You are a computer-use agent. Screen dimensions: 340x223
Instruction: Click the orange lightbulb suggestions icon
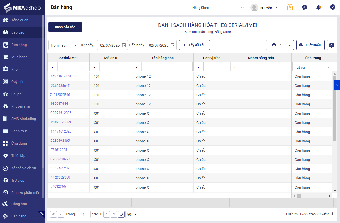coord(290,7)
